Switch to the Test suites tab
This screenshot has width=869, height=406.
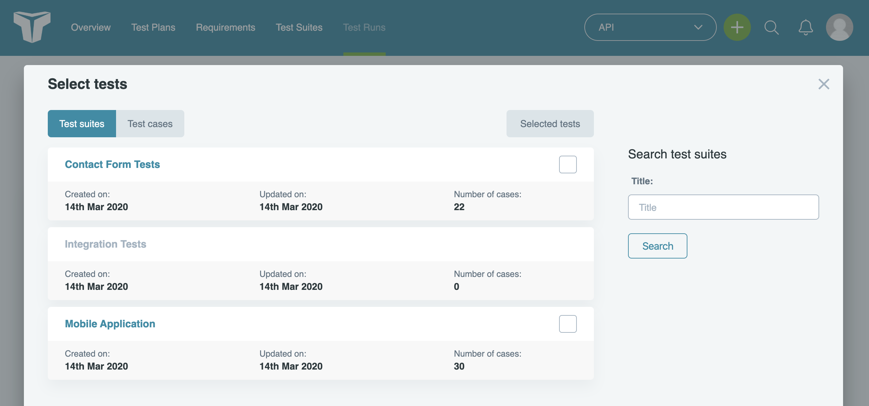82,124
